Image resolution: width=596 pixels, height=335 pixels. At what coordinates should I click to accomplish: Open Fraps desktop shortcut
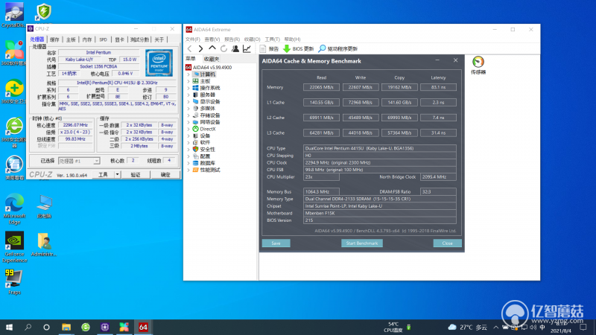pyautogui.click(x=14, y=282)
